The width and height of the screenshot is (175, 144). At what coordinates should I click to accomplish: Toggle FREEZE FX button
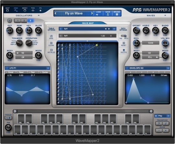pos(8,118)
